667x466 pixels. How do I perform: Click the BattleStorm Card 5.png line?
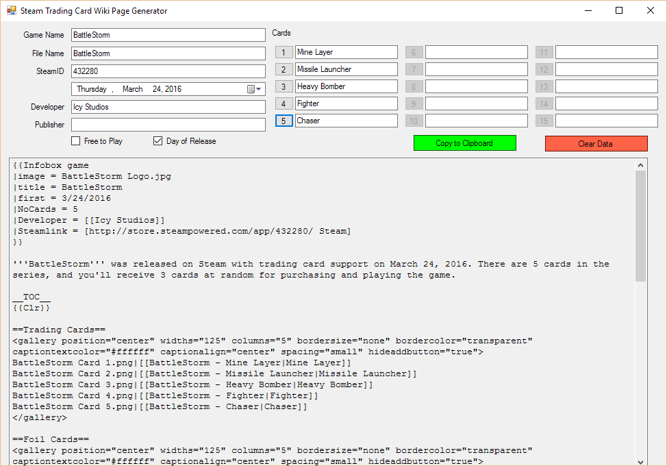click(x=160, y=406)
